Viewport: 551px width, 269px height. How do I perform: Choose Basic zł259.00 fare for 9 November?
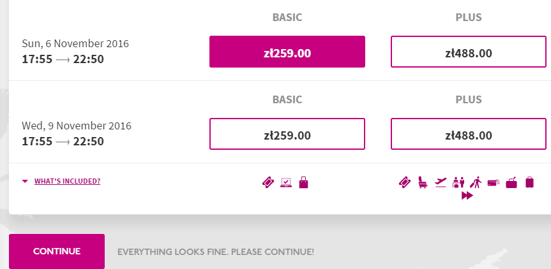[x=287, y=134]
